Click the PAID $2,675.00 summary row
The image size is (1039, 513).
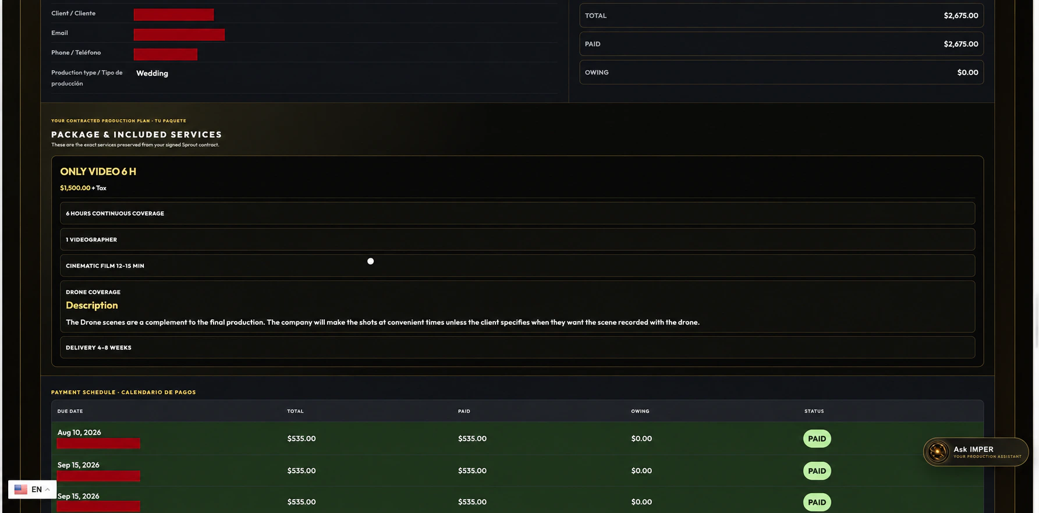pyautogui.click(x=781, y=44)
